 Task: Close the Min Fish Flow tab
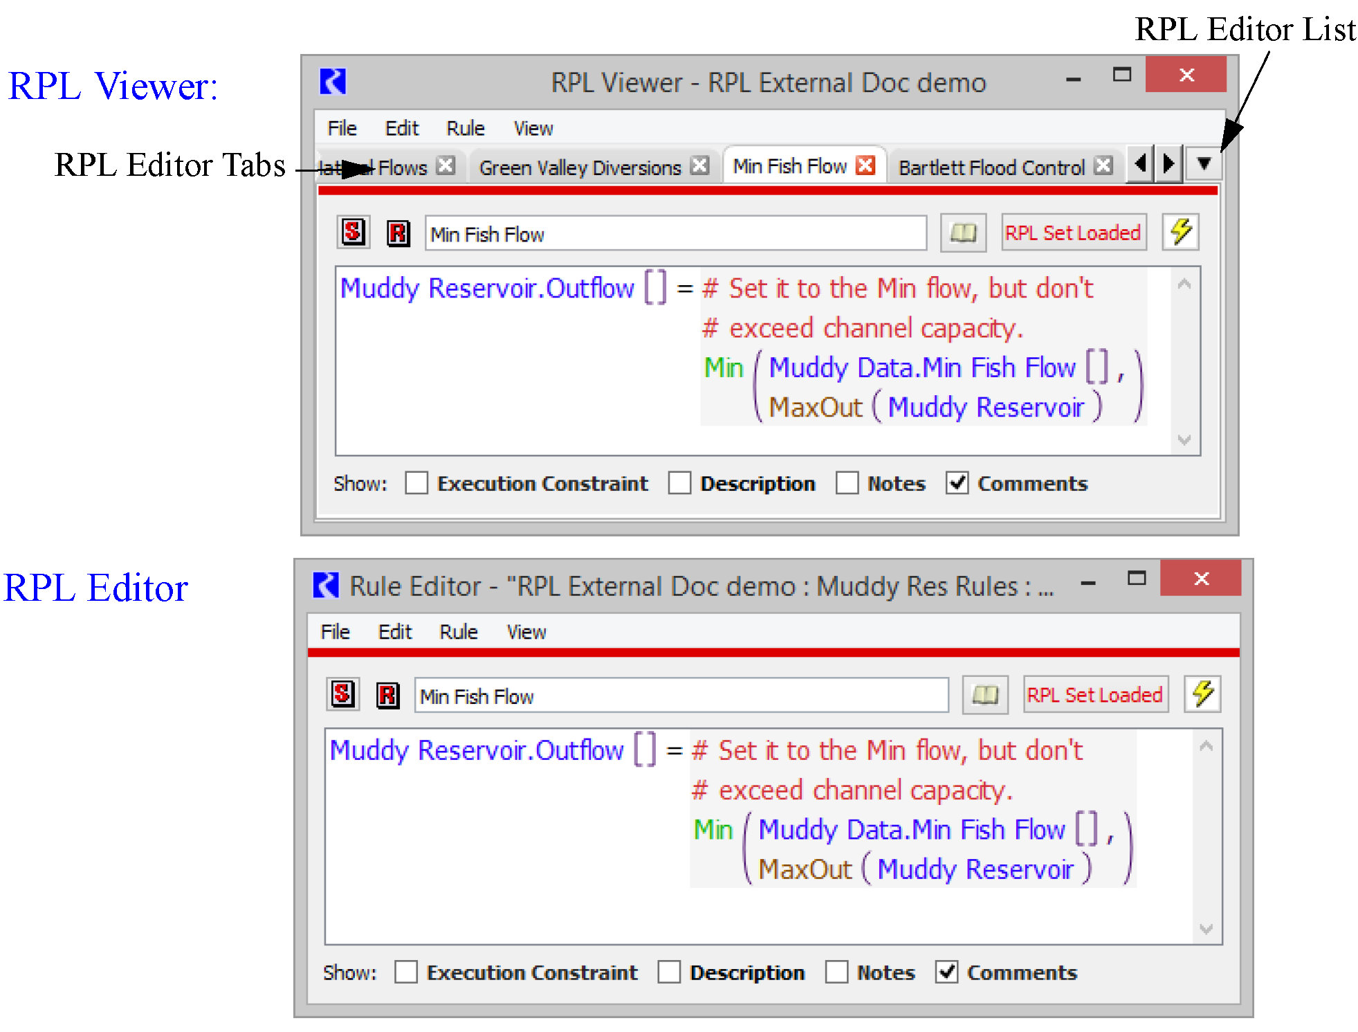(865, 165)
